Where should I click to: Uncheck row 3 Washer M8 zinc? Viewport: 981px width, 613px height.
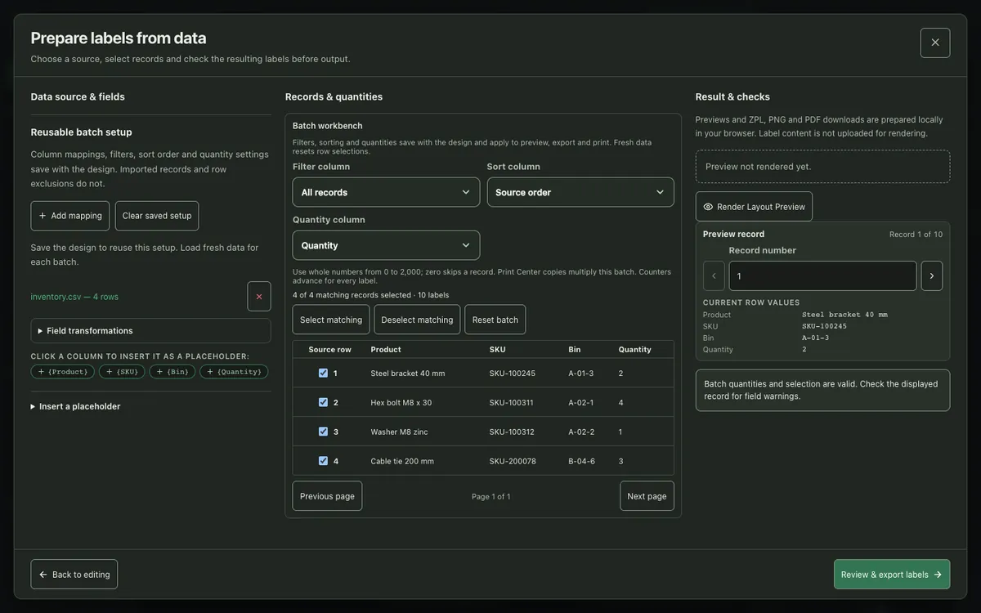click(x=323, y=432)
